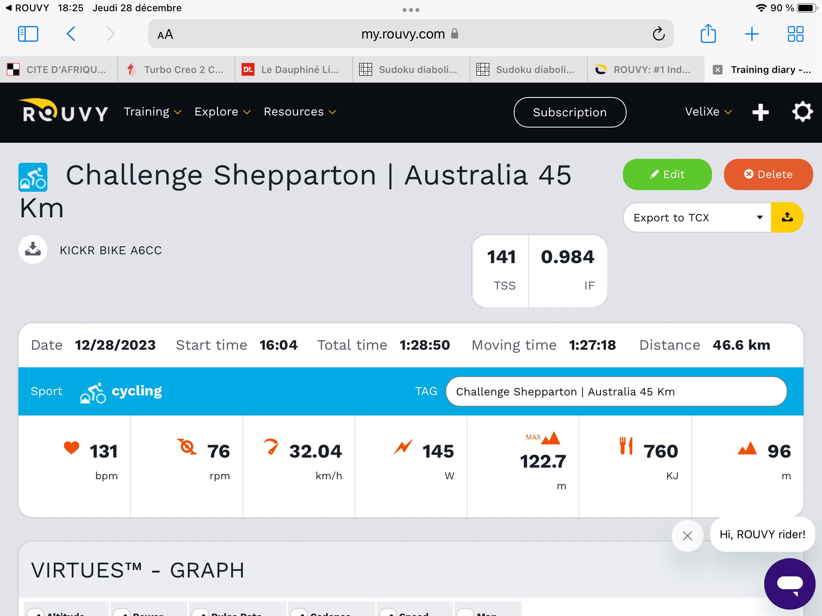Return to the ROUVY app
The width and height of the screenshot is (822, 616).
click(x=27, y=8)
